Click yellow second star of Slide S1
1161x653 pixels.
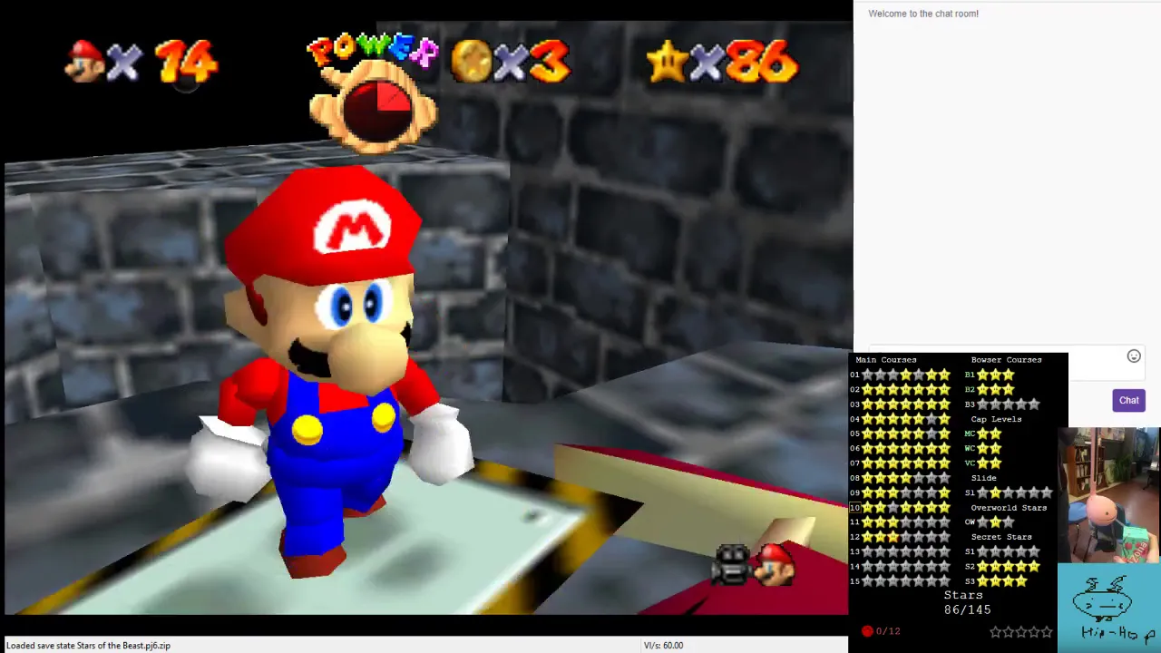click(x=995, y=492)
